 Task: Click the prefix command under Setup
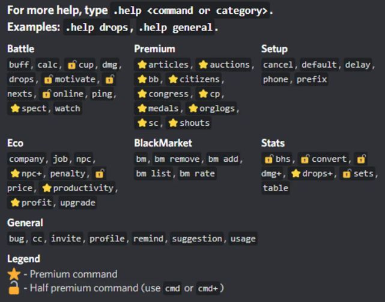(x=312, y=79)
